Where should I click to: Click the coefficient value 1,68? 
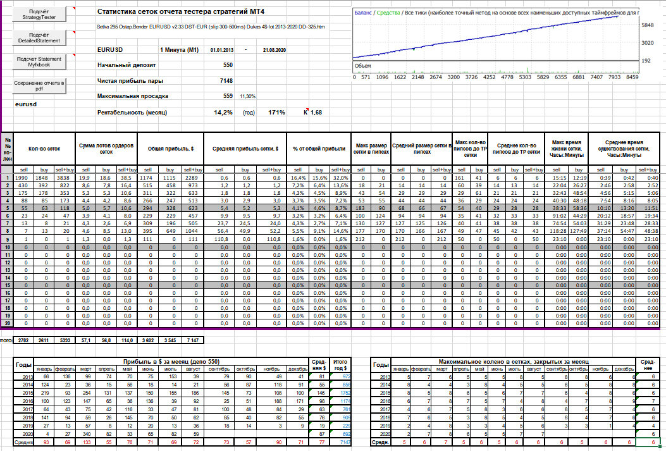point(316,113)
